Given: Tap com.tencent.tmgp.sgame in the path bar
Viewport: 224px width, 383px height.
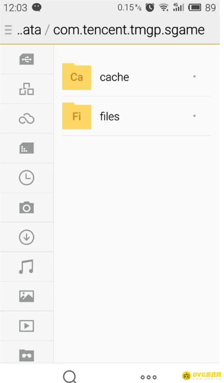Looking at the screenshot, I should point(129,30).
